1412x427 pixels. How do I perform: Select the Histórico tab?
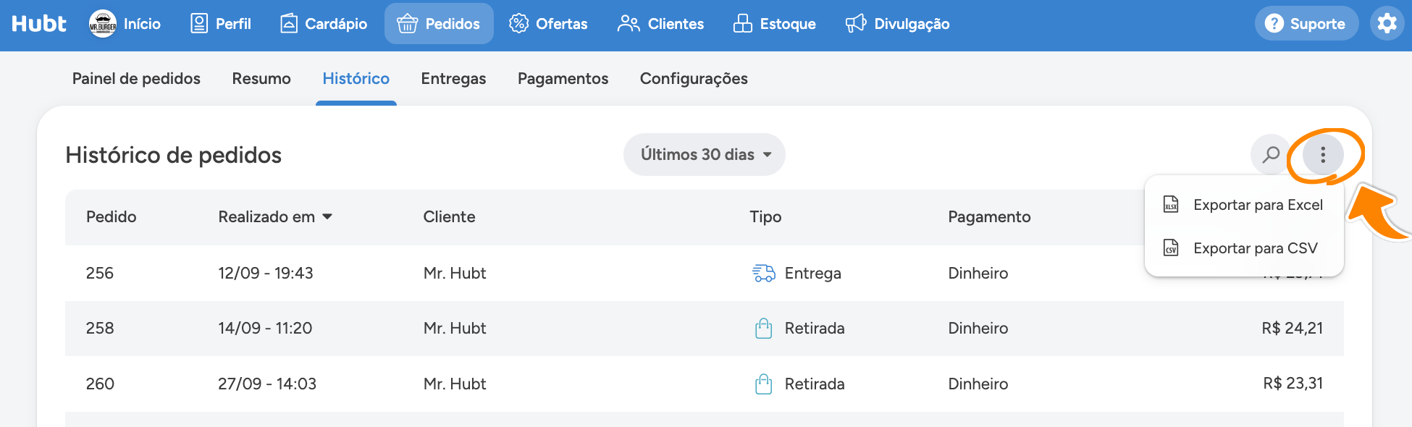(356, 79)
